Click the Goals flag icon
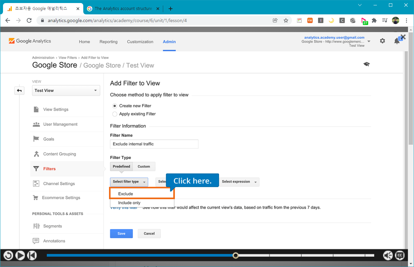The width and height of the screenshot is (414, 267). 36,139
